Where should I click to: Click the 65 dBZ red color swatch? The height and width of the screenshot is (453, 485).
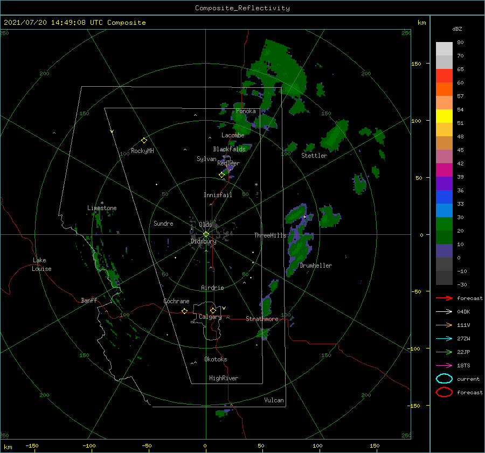[x=444, y=75]
